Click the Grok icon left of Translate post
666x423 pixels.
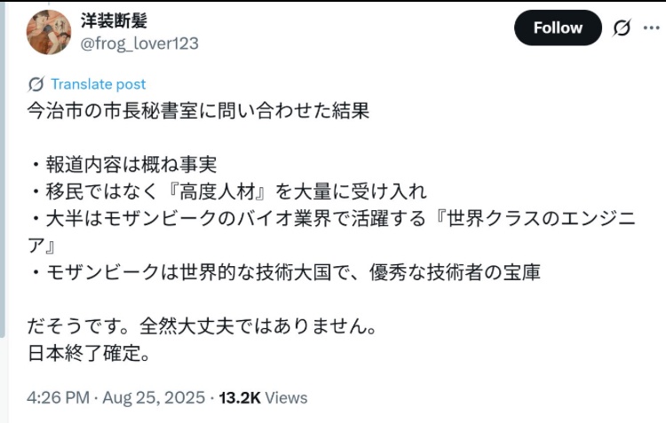pyautogui.click(x=36, y=84)
